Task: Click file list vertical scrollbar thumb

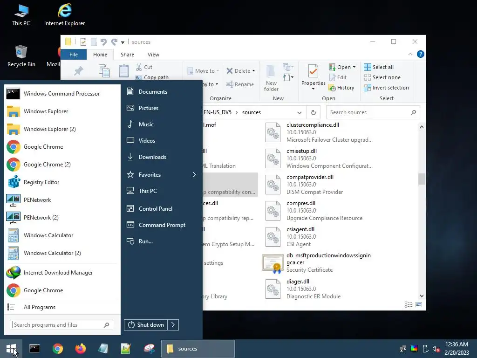Action: (422, 179)
